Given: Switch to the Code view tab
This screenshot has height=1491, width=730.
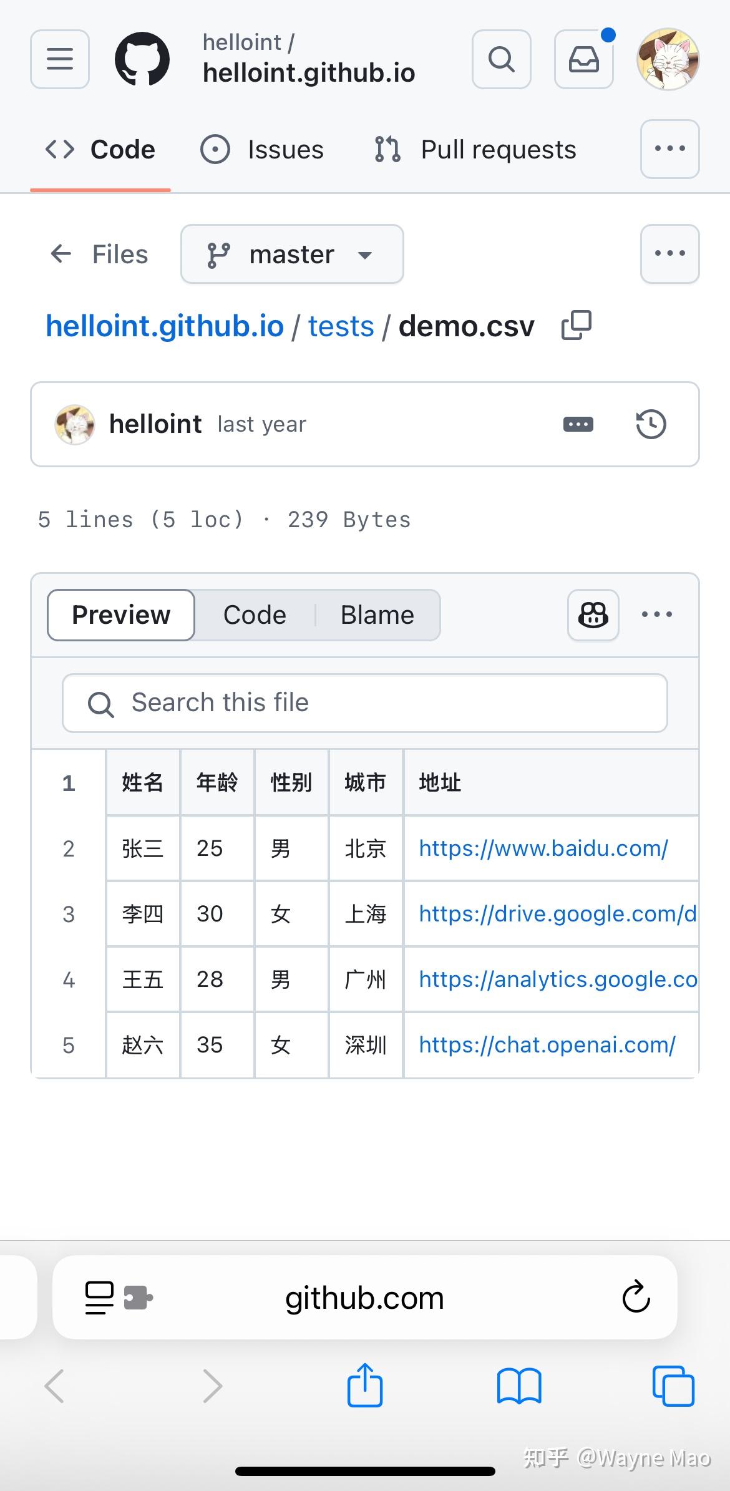Looking at the screenshot, I should click(254, 614).
